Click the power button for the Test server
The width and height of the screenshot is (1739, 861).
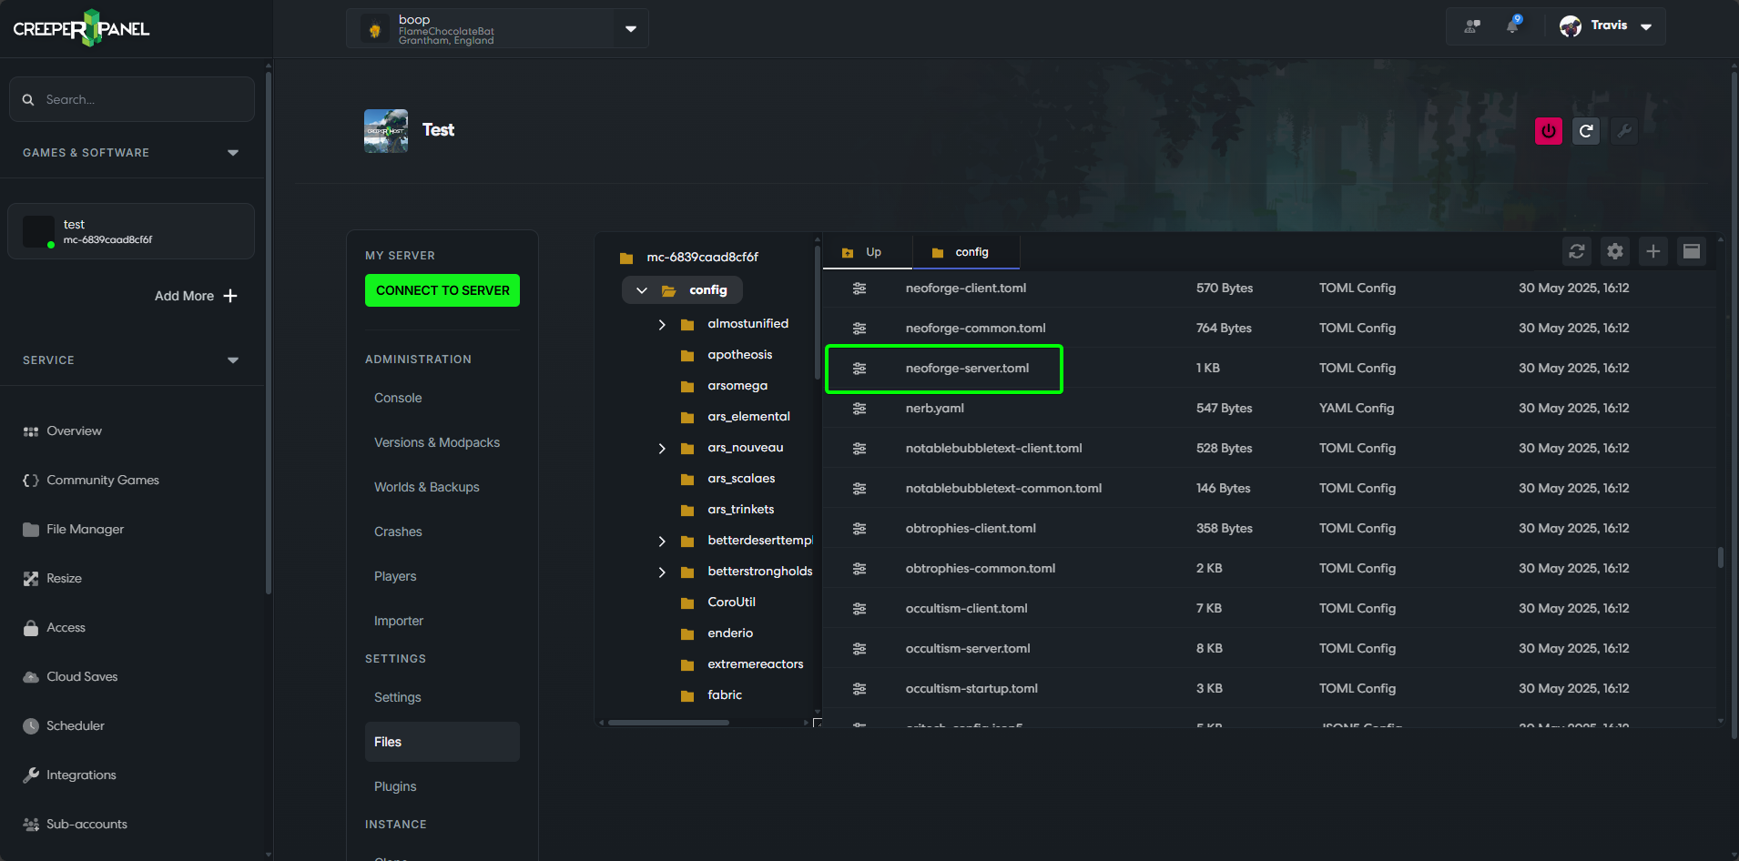click(x=1548, y=131)
